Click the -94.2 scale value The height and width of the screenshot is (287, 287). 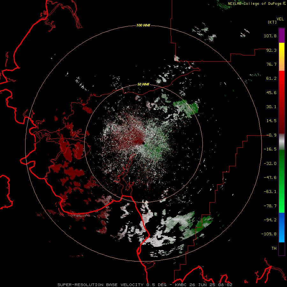pyautogui.click(x=270, y=220)
